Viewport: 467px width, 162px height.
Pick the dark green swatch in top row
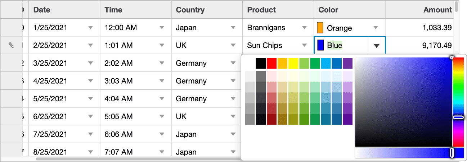point(315,63)
